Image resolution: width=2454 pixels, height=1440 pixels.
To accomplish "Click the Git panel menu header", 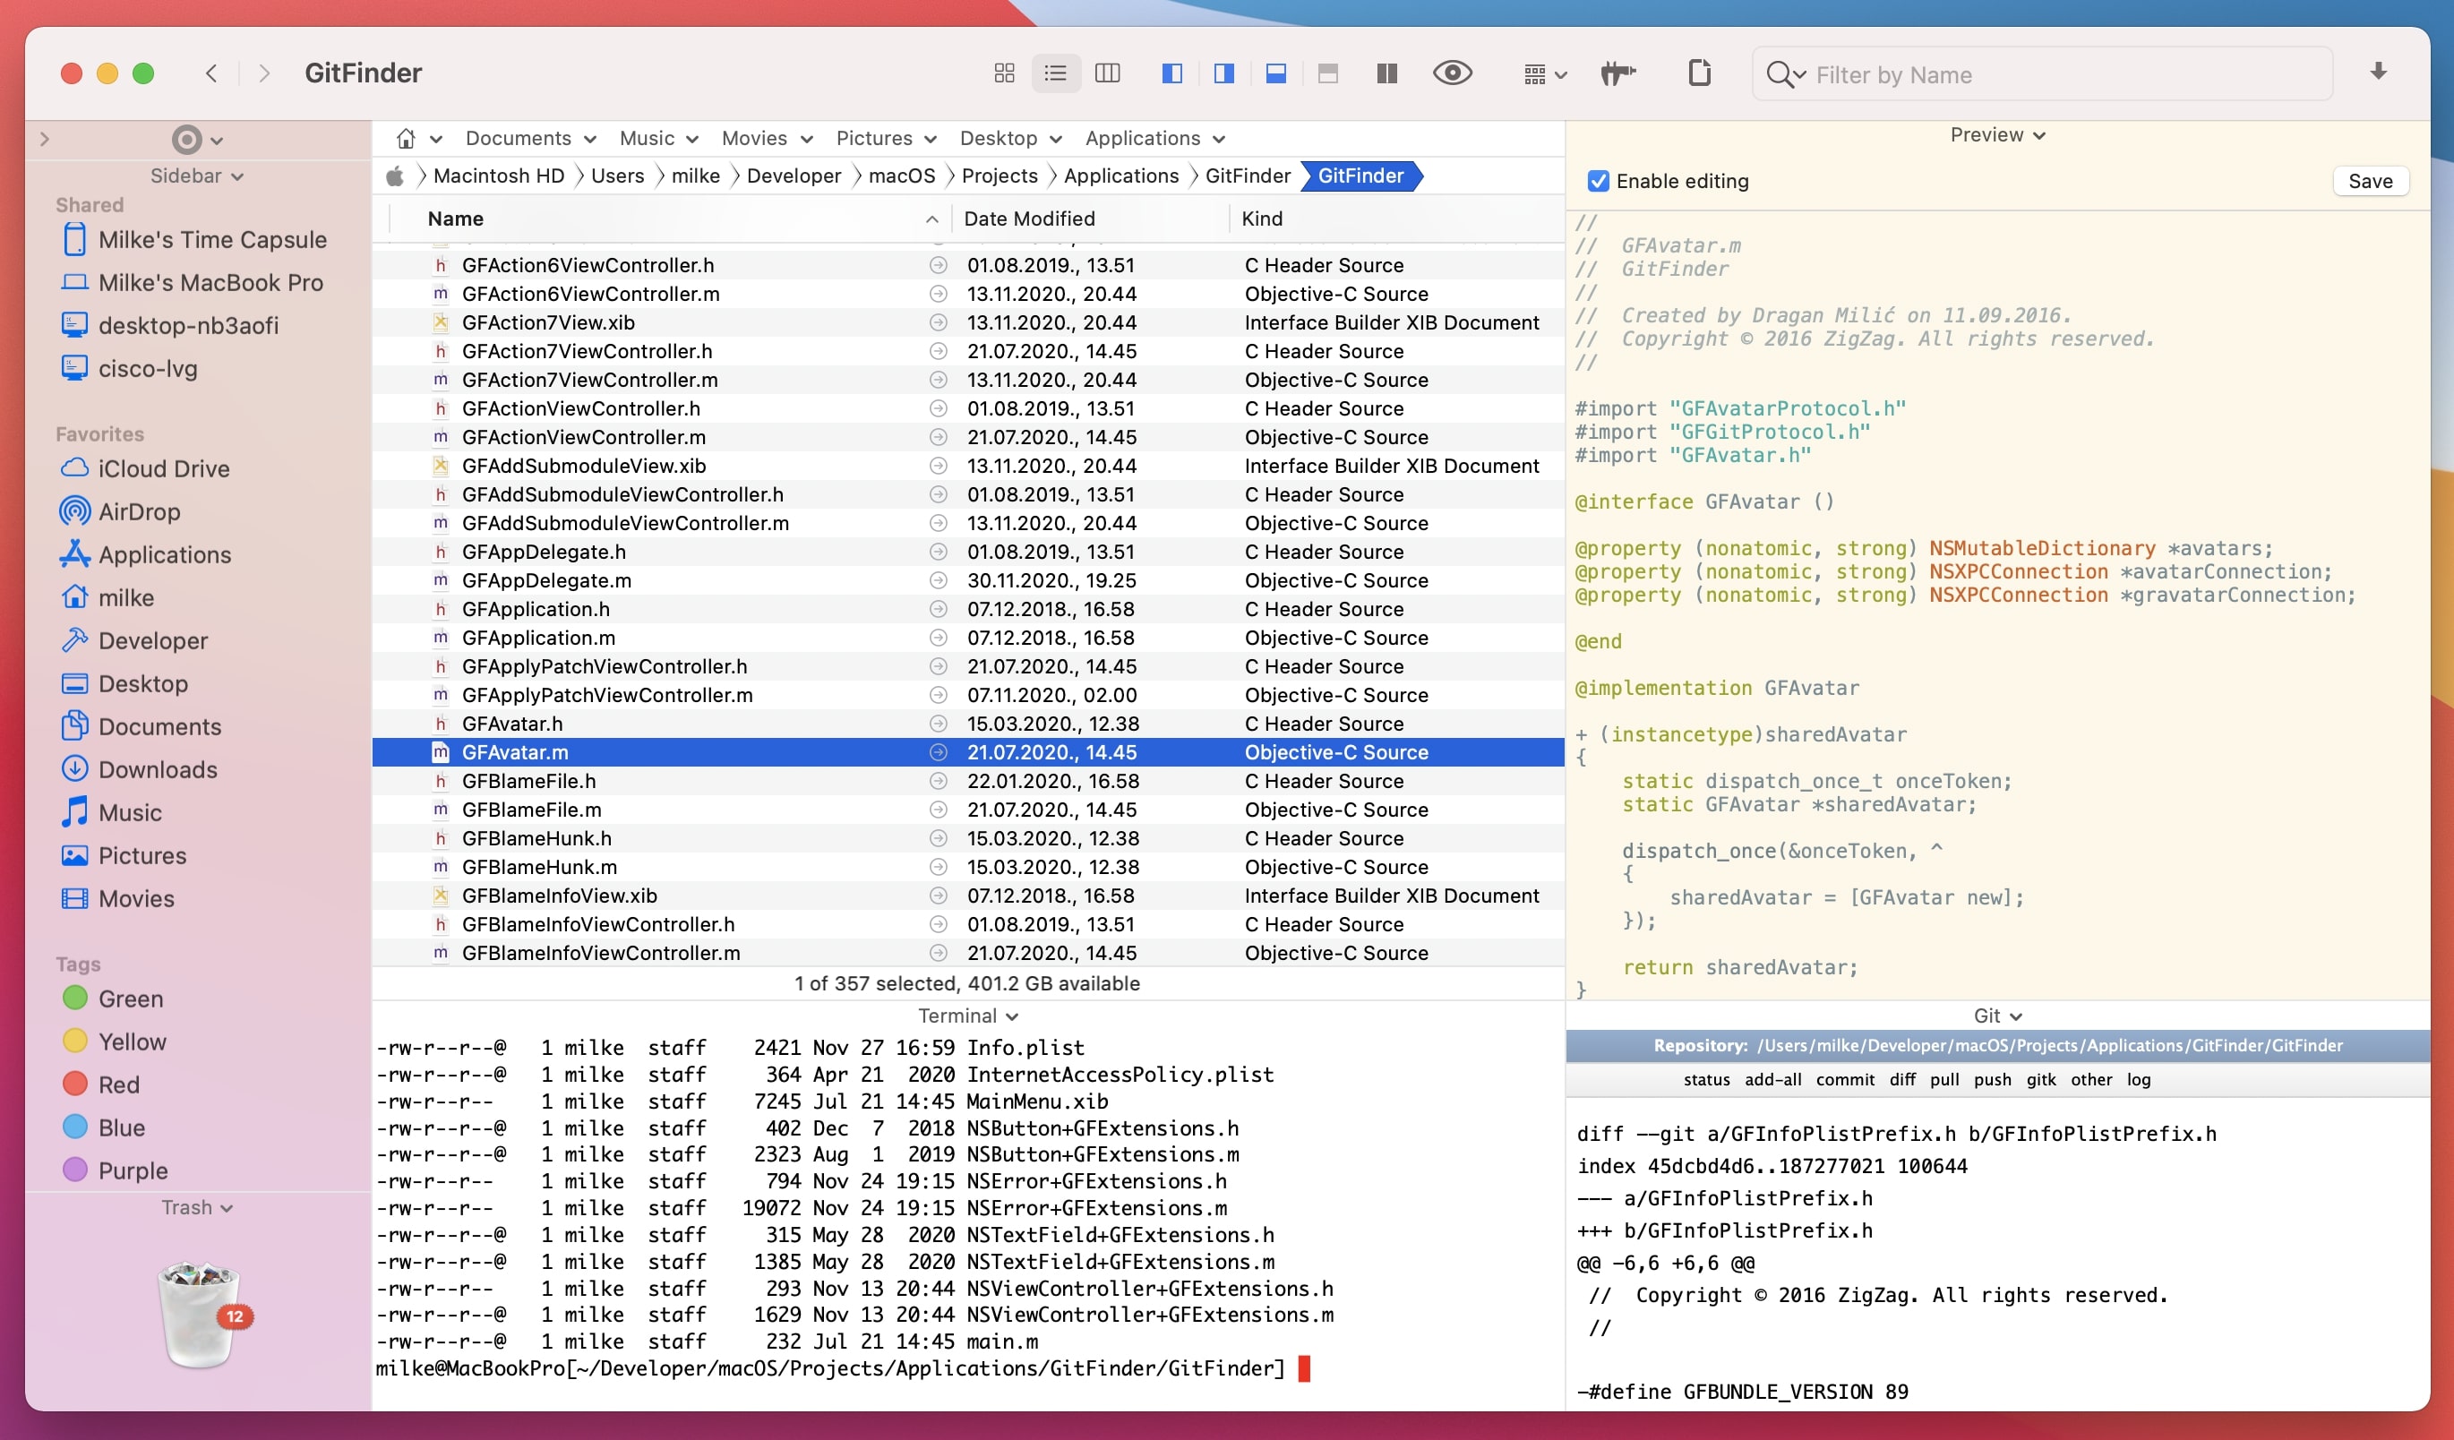I will tap(1991, 1015).
